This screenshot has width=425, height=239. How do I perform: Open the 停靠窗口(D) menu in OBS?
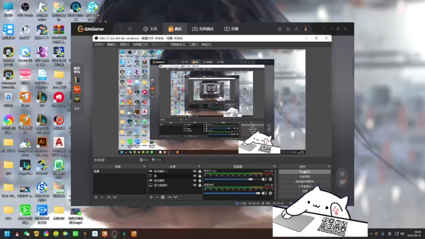[140, 45]
